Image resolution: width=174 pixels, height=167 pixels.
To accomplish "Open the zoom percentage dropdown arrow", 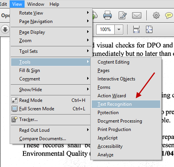I will click(x=119, y=29).
